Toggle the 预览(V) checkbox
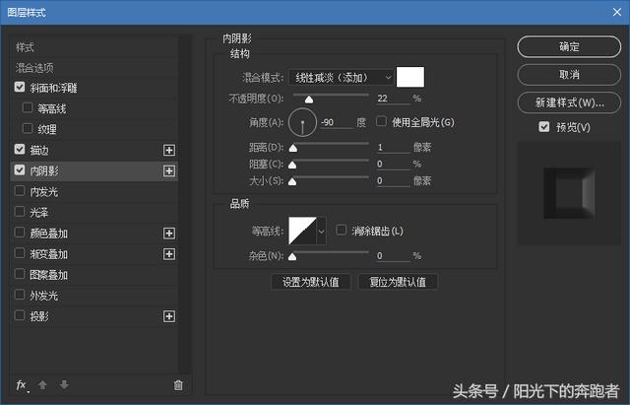This screenshot has width=630, height=405. (x=544, y=127)
